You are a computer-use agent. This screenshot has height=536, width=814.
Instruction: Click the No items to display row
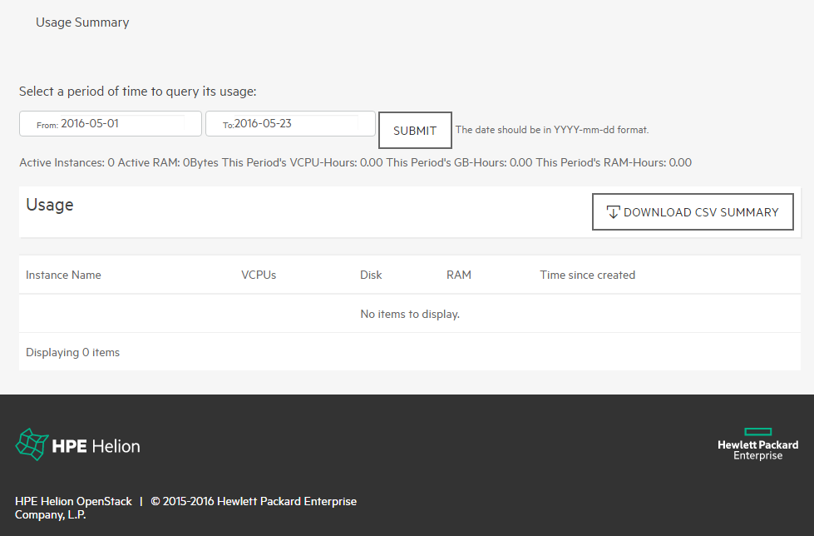(x=410, y=314)
